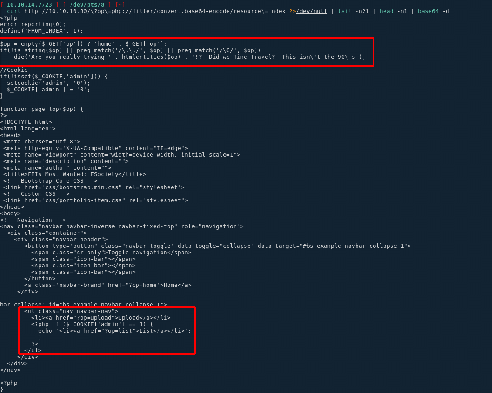492x393 pixels.
Task: Click the <html lang="en"> line
Action: (x=28, y=129)
